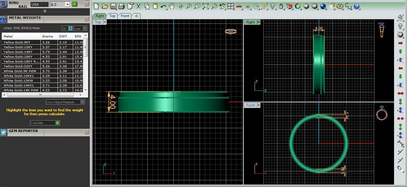This screenshot has height=187, width=407.
Task: Click the metal table scroll-down arrow
Action: [86, 90]
